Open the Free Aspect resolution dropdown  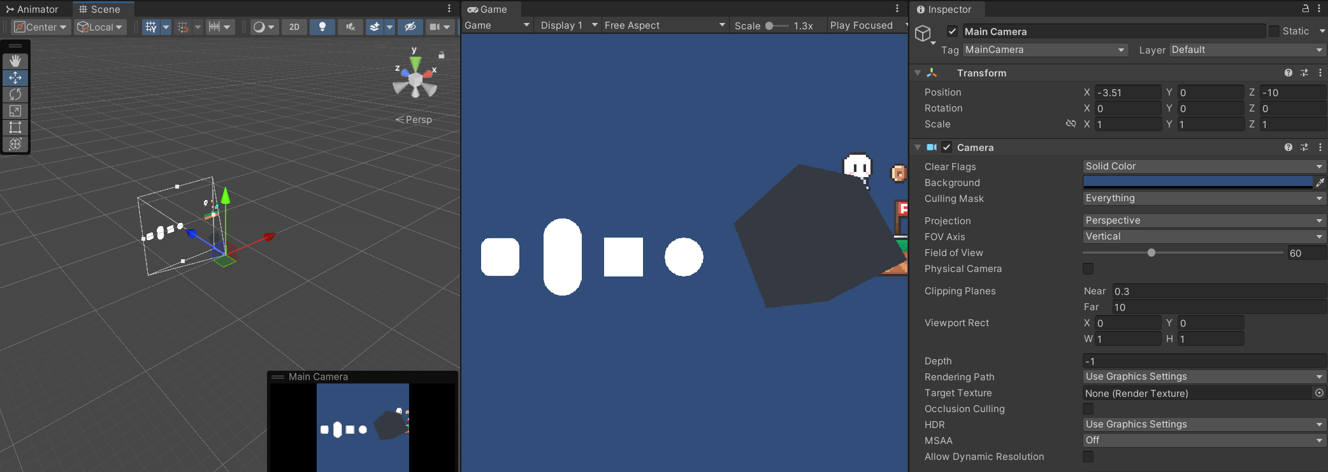click(x=665, y=25)
